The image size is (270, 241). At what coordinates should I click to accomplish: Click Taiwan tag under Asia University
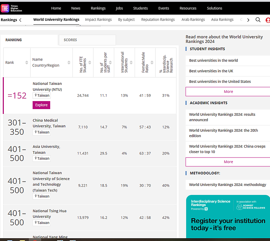[42, 159]
